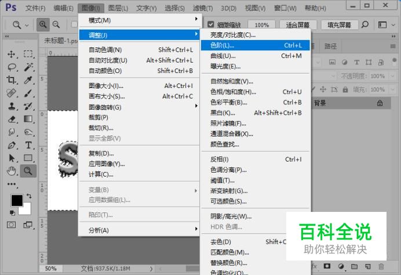Select the Eyedropper tool

pyautogui.click(x=28, y=80)
